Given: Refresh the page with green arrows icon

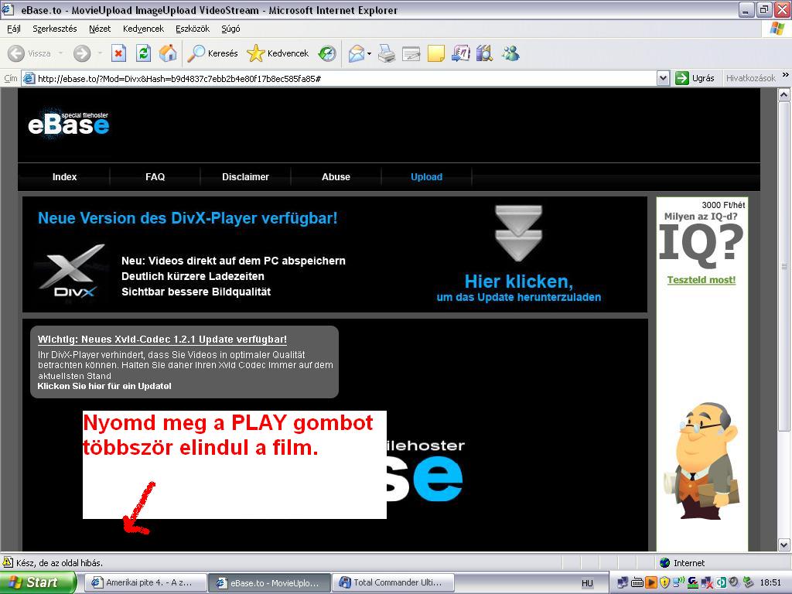Looking at the screenshot, I should coord(143,53).
